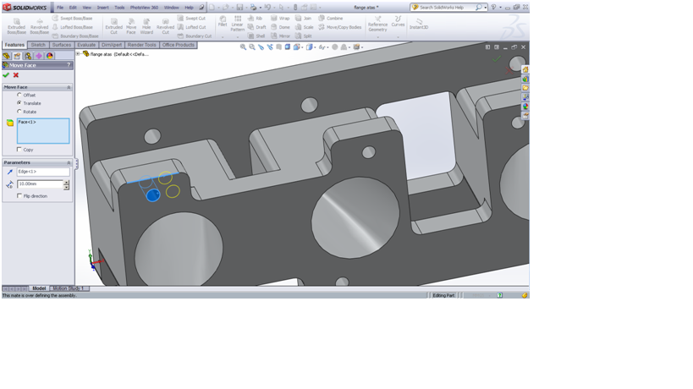693x389 pixels.
Task: Select the Offset radio button
Action: (19, 95)
